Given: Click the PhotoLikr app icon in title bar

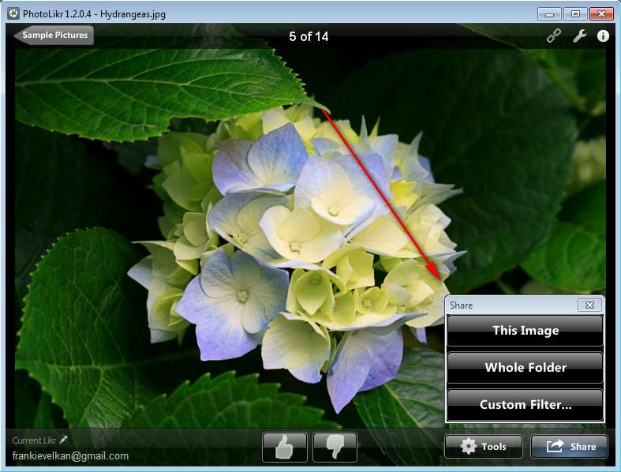Looking at the screenshot, I should pyautogui.click(x=13, y=13).
